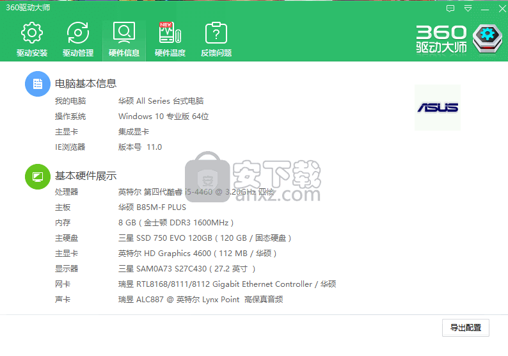Click the 显示器 label

pyautogui.click(x=67, y=269)
